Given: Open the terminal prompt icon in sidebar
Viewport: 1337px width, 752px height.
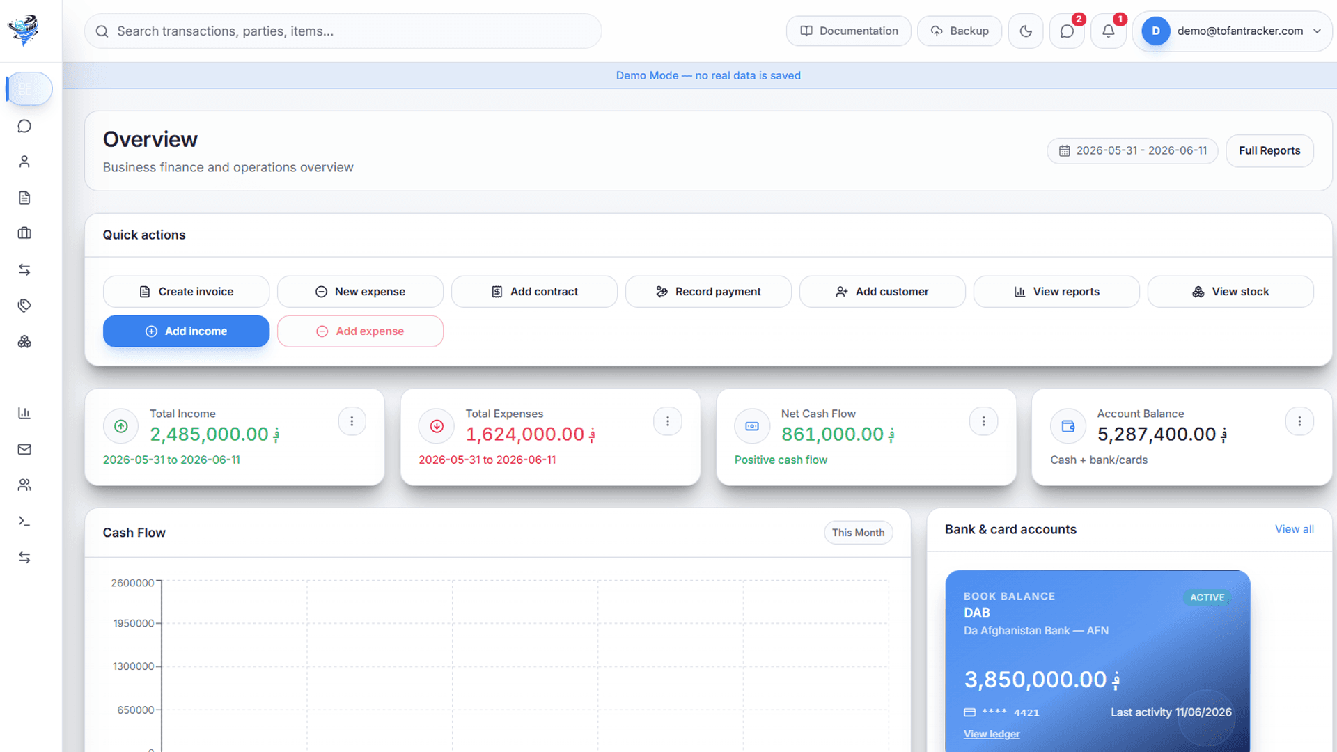Looking at the screenshot, I should [x=24, y=521].
